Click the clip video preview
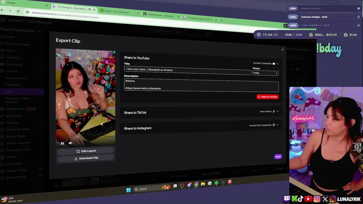 click(85, 98)
